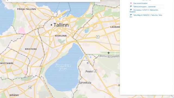Click the capital star marker beside Tallinn
Screen dimensions: 174x98
click(x=51, y=25)
